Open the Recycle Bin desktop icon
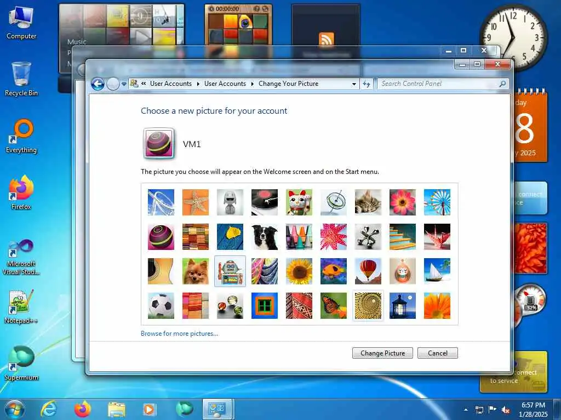 click(21, 79)
